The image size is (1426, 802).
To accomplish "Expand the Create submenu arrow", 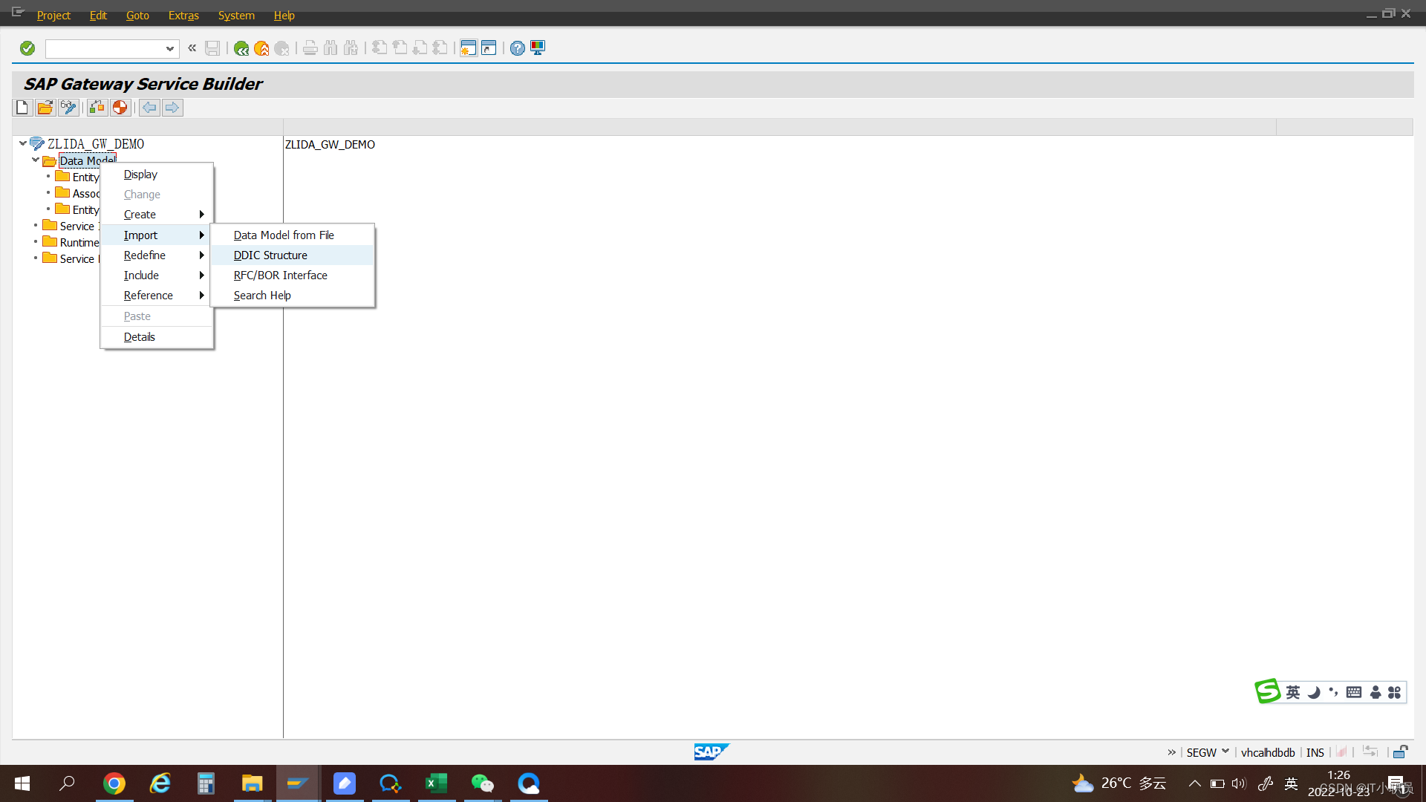I will pos(201,215).
